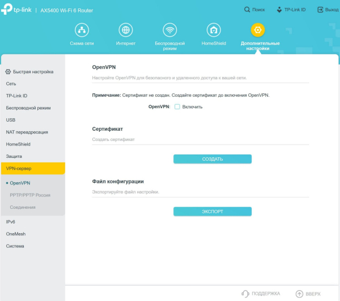Open the Интернет tab label
Image resolution: width=340 pixels, height=301 pixels.
coord(126,44)
